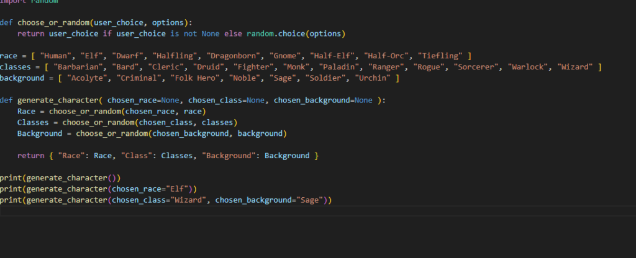Click the return keyword in generate_character
The height and width of the screenshot is (258, 636).
(x=30, y=156)
